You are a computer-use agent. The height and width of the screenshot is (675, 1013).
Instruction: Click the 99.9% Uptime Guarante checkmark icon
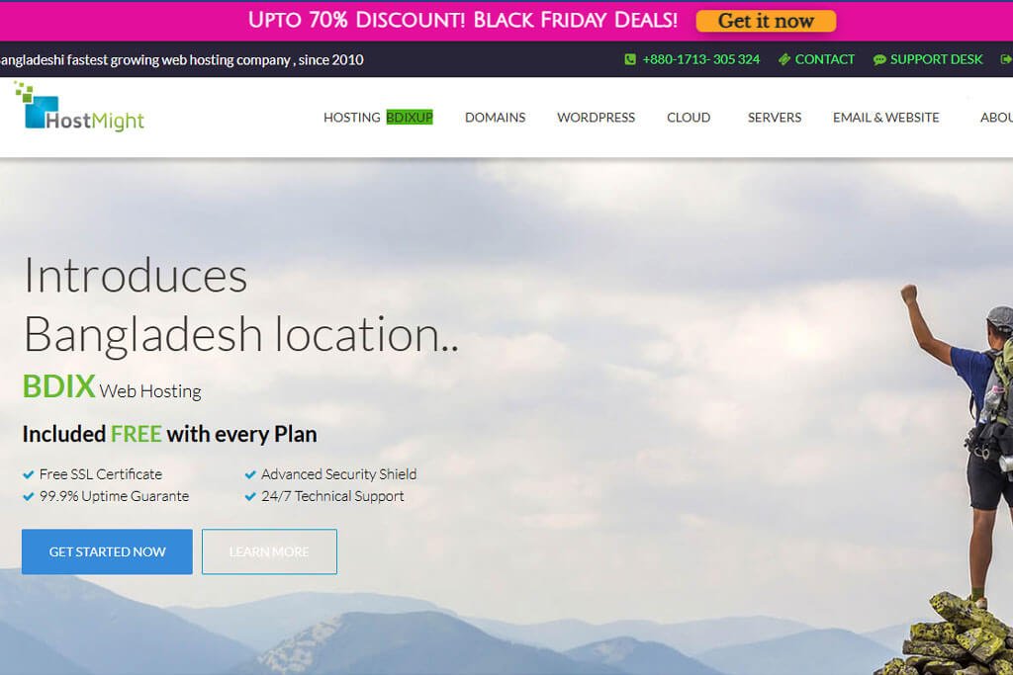click(28, 497)
